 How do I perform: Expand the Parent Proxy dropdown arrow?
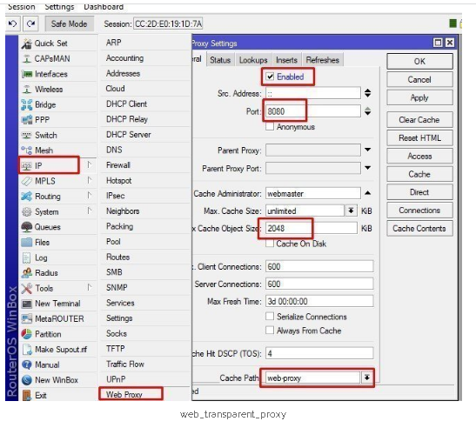(x=367, y=150)
